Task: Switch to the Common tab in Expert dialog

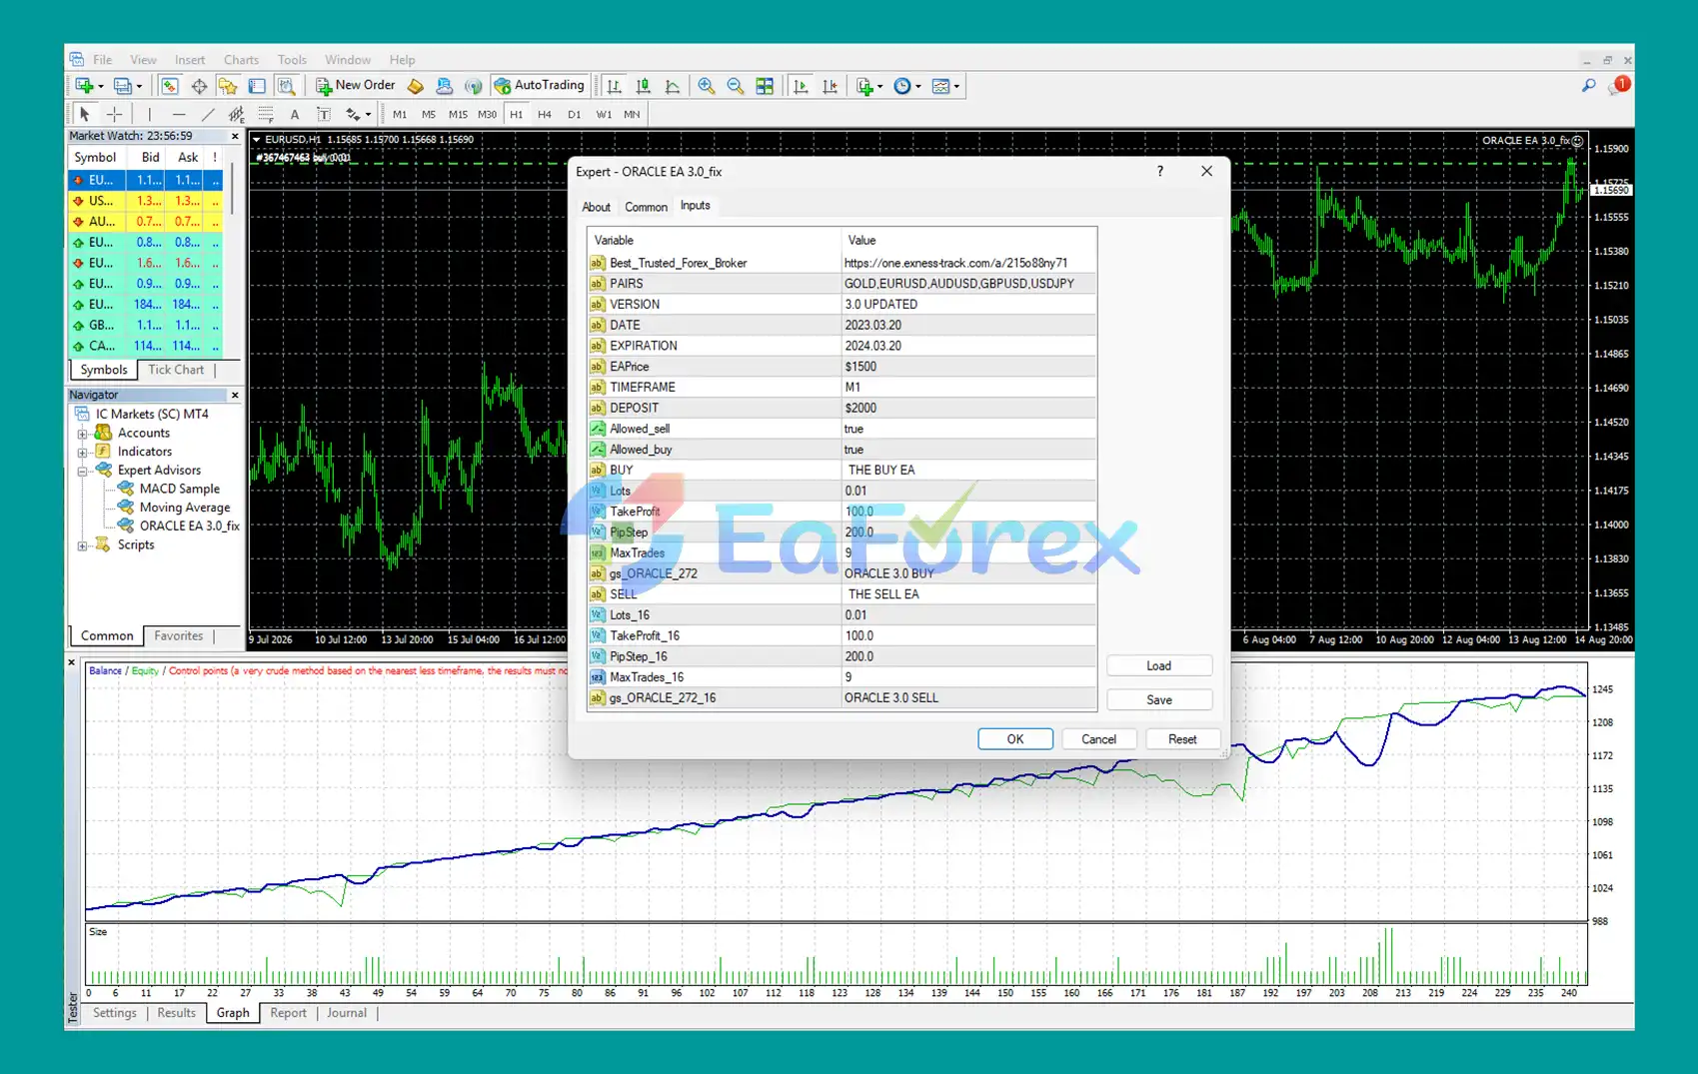Action: pyautogui.click(x=646, y=207)
